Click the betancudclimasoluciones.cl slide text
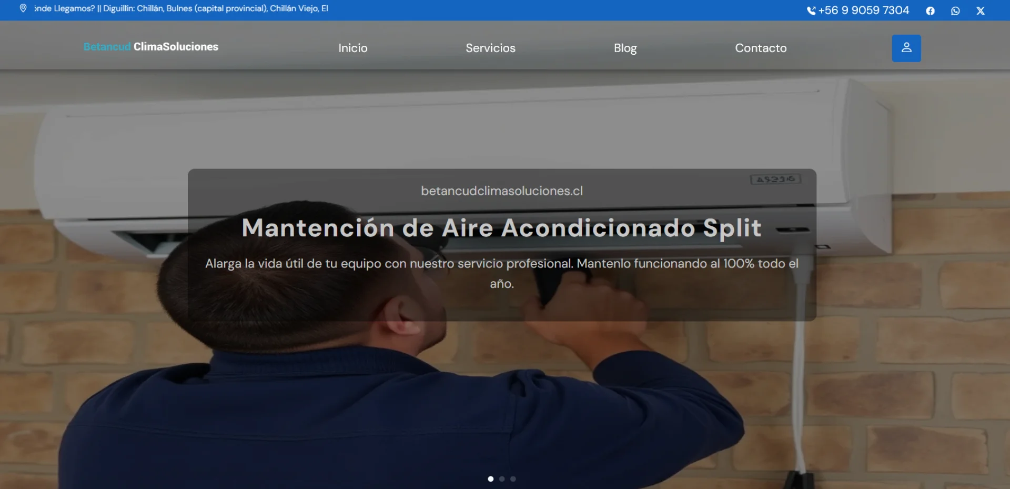The image size is (1010, 489). pyautogui.click(x=501, y=191)
